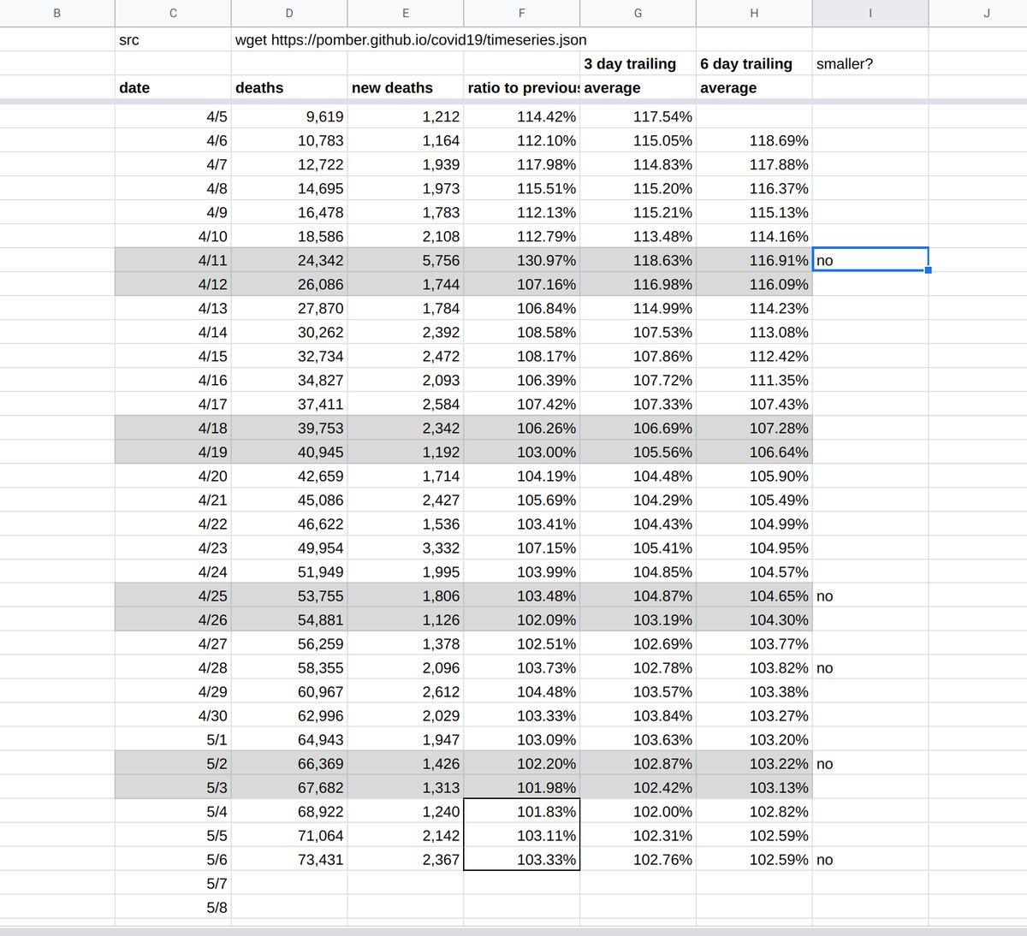Click 3 day average 102.00%
This screenshot has width=1027, height=936.
click(x=638, y=811)
